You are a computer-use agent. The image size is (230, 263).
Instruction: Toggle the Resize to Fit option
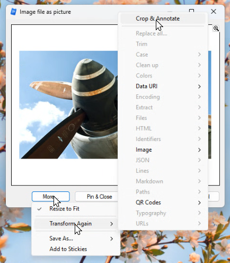[76, 209]
